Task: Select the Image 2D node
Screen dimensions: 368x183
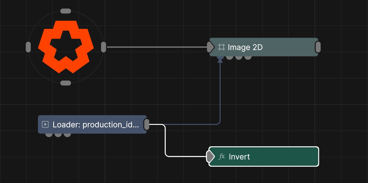Action: click(264, 47)
